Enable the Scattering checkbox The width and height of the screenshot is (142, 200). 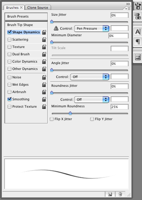[x=9, y=40]
